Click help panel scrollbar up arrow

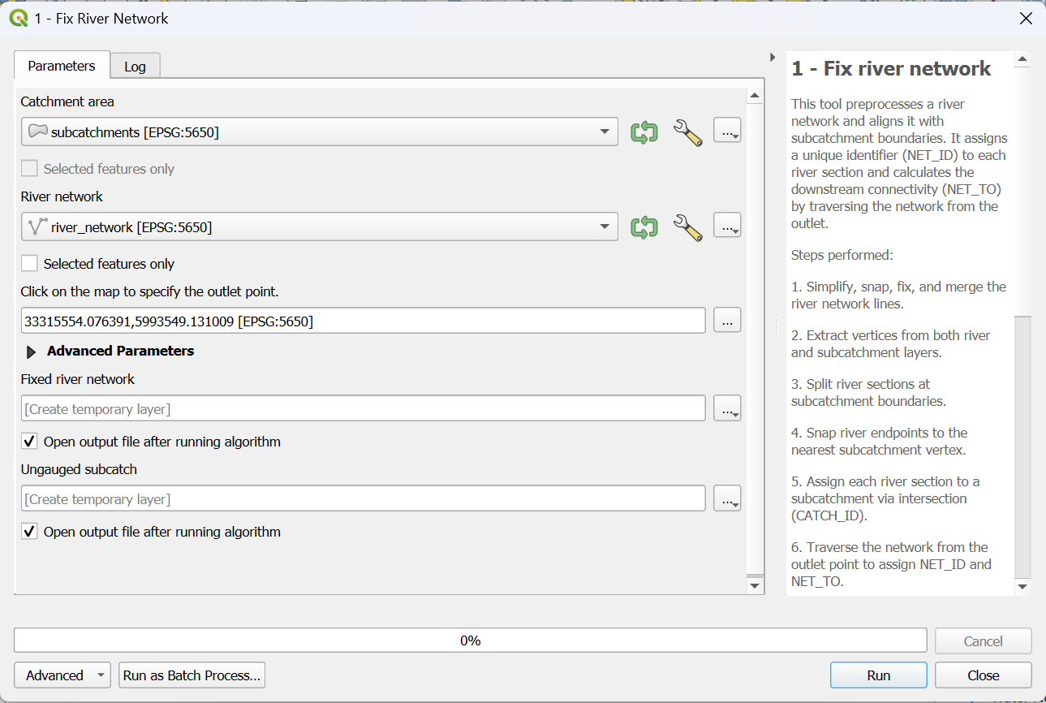point(1022,59)
